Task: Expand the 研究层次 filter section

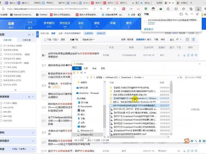Action: pos(33,141)
